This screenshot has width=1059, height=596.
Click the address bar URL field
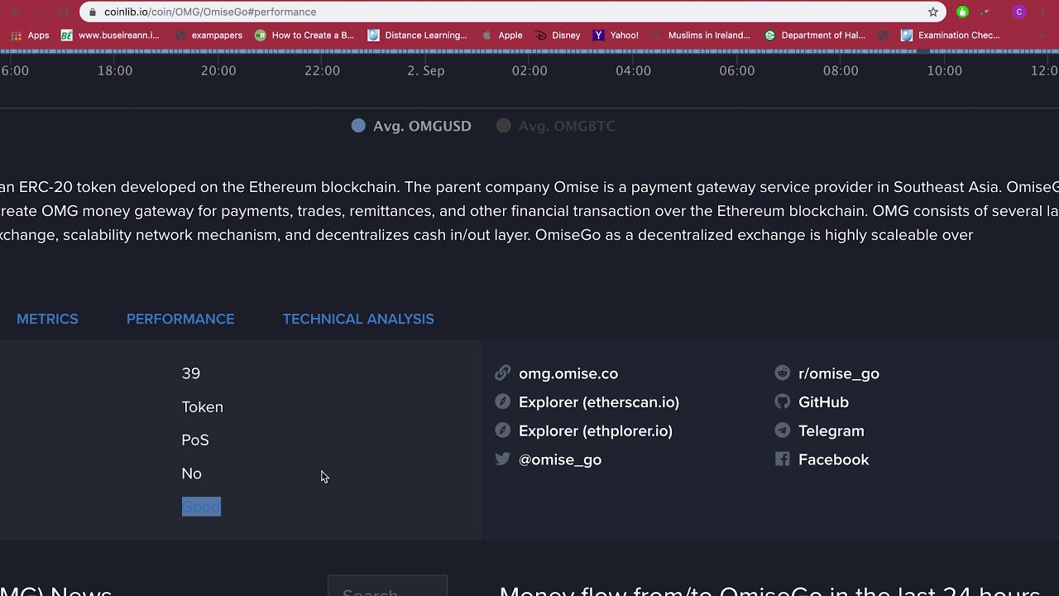coord(513,12)
